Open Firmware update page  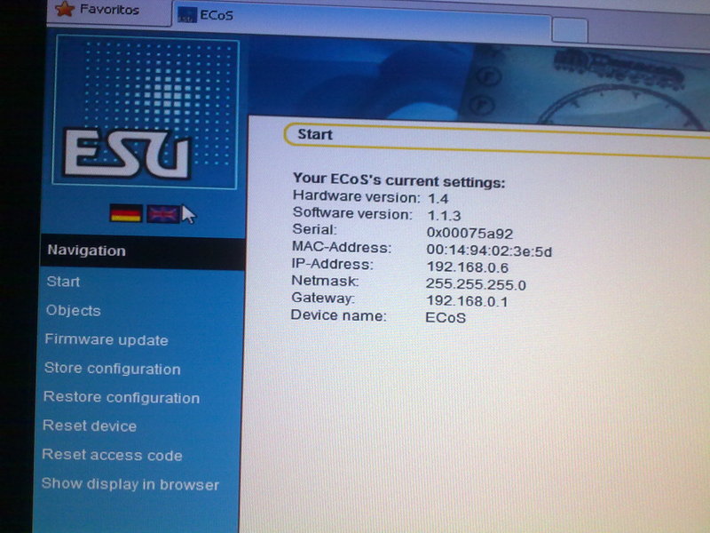(106, 340)
